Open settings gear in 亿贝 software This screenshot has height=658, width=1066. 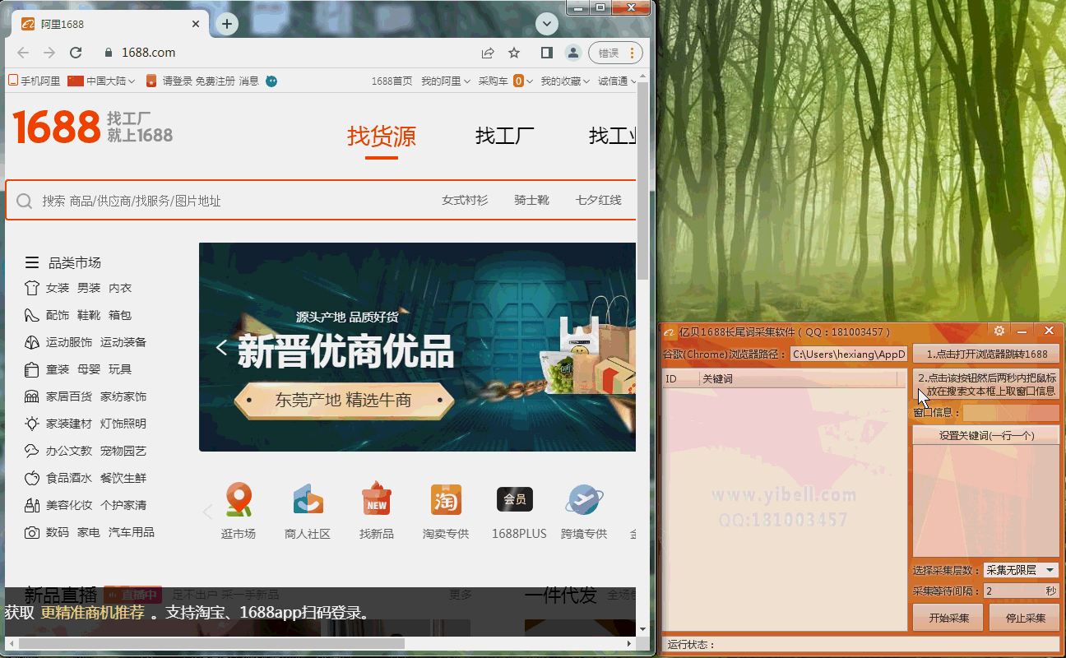pyautogui.click(x=999, y=331)
